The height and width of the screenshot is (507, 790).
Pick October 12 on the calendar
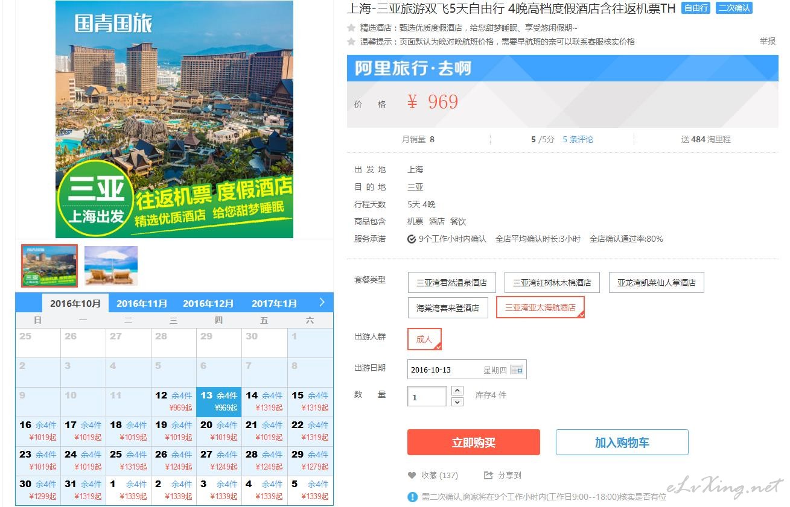pos(174,402)
